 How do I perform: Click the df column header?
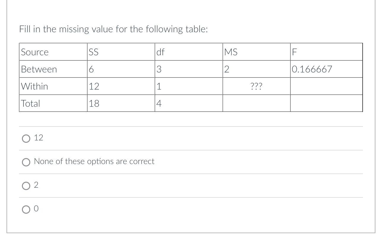[x=160, y=52]
